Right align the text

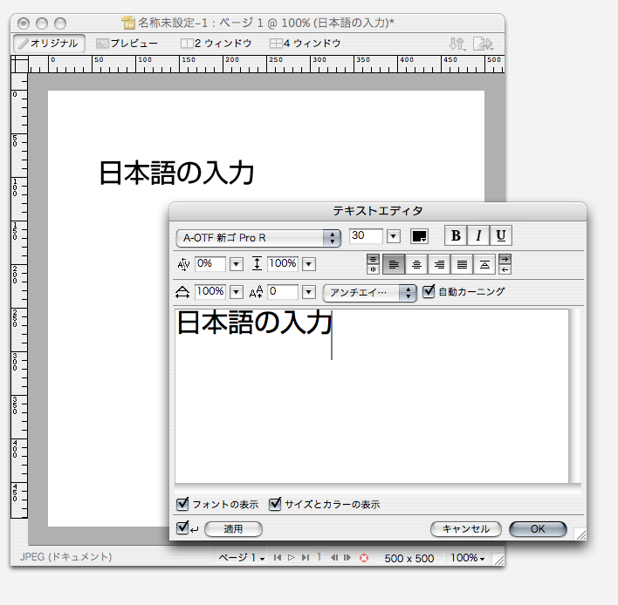(x=440, y=264)
